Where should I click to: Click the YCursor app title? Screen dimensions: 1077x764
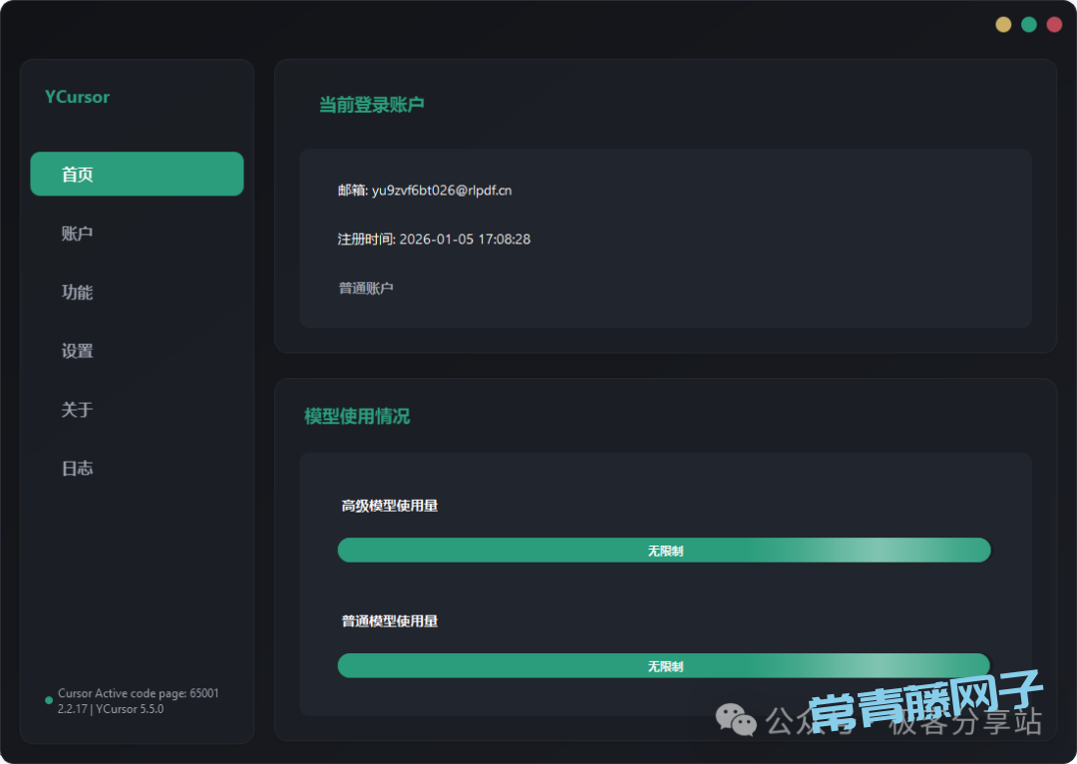tap(77, 97)
